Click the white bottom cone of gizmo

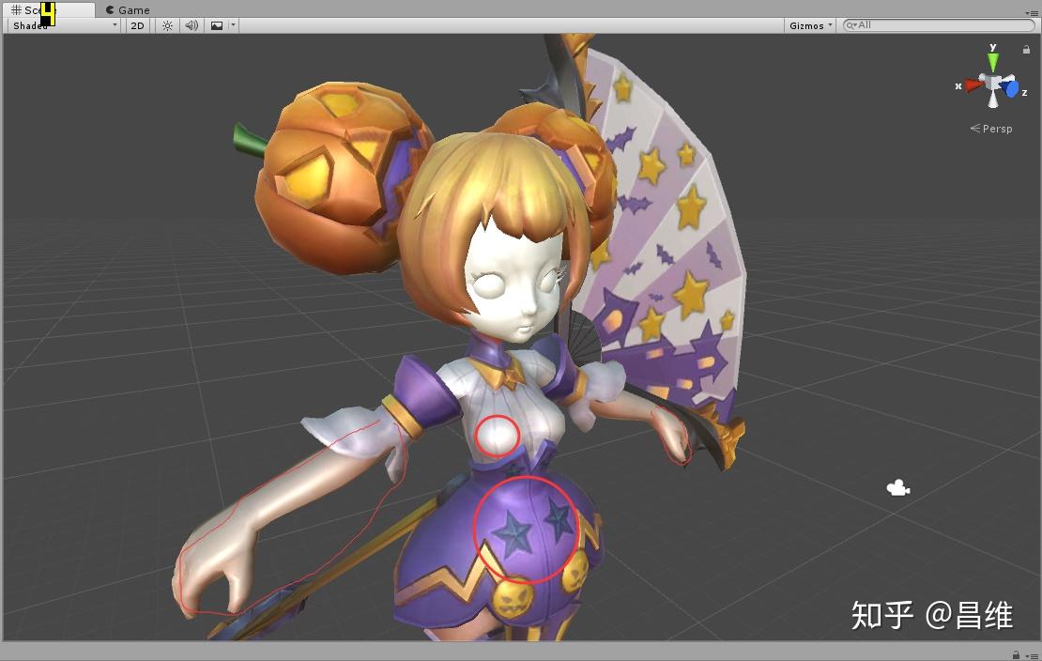point(993,100)
